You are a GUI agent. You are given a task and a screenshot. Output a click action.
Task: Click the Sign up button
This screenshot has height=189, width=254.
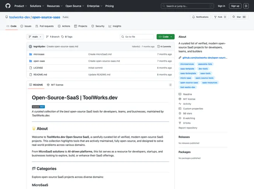coord(235,6)
